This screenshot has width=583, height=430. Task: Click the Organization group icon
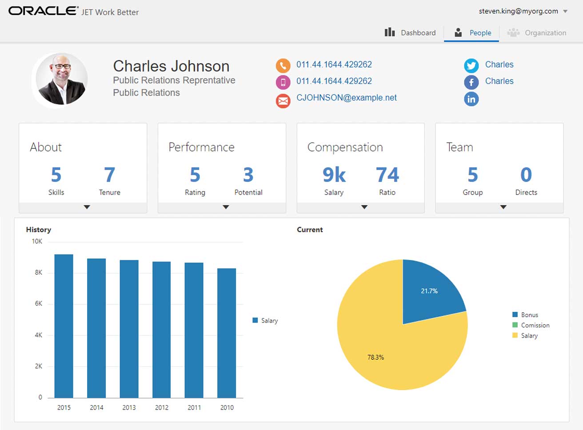[x=513, y=32]
